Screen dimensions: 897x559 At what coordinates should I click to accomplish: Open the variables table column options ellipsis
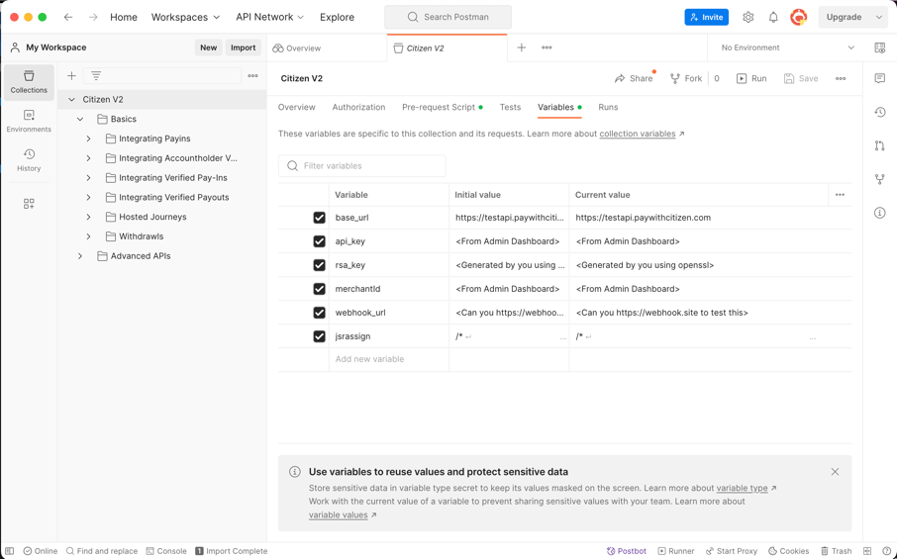840,195
